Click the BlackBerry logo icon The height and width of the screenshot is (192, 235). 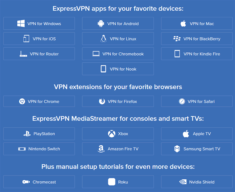tap(177, 39)
